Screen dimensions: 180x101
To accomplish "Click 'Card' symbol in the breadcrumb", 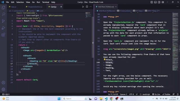I will pos(41,11).
